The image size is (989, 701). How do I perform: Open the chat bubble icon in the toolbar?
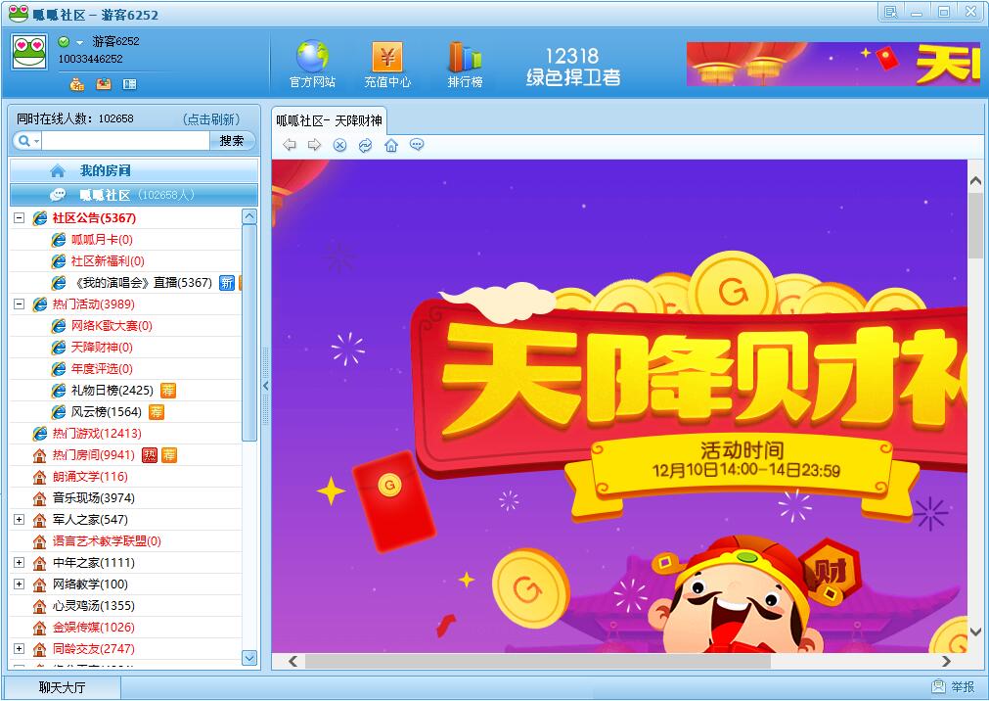tap(417, 145)
